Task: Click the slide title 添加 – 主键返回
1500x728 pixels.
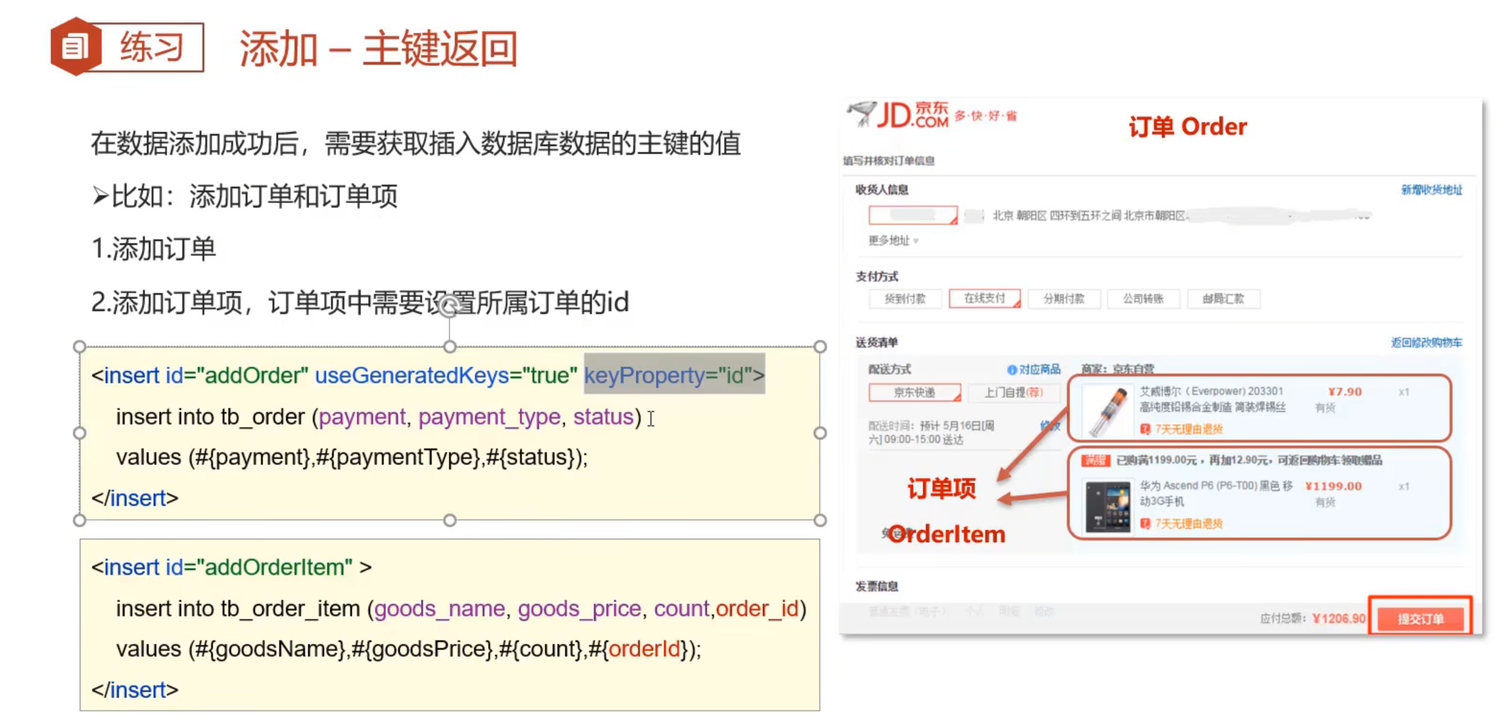Action: coord(378,49)
